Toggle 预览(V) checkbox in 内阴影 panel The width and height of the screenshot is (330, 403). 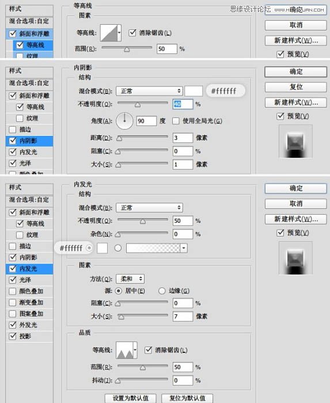280,116
